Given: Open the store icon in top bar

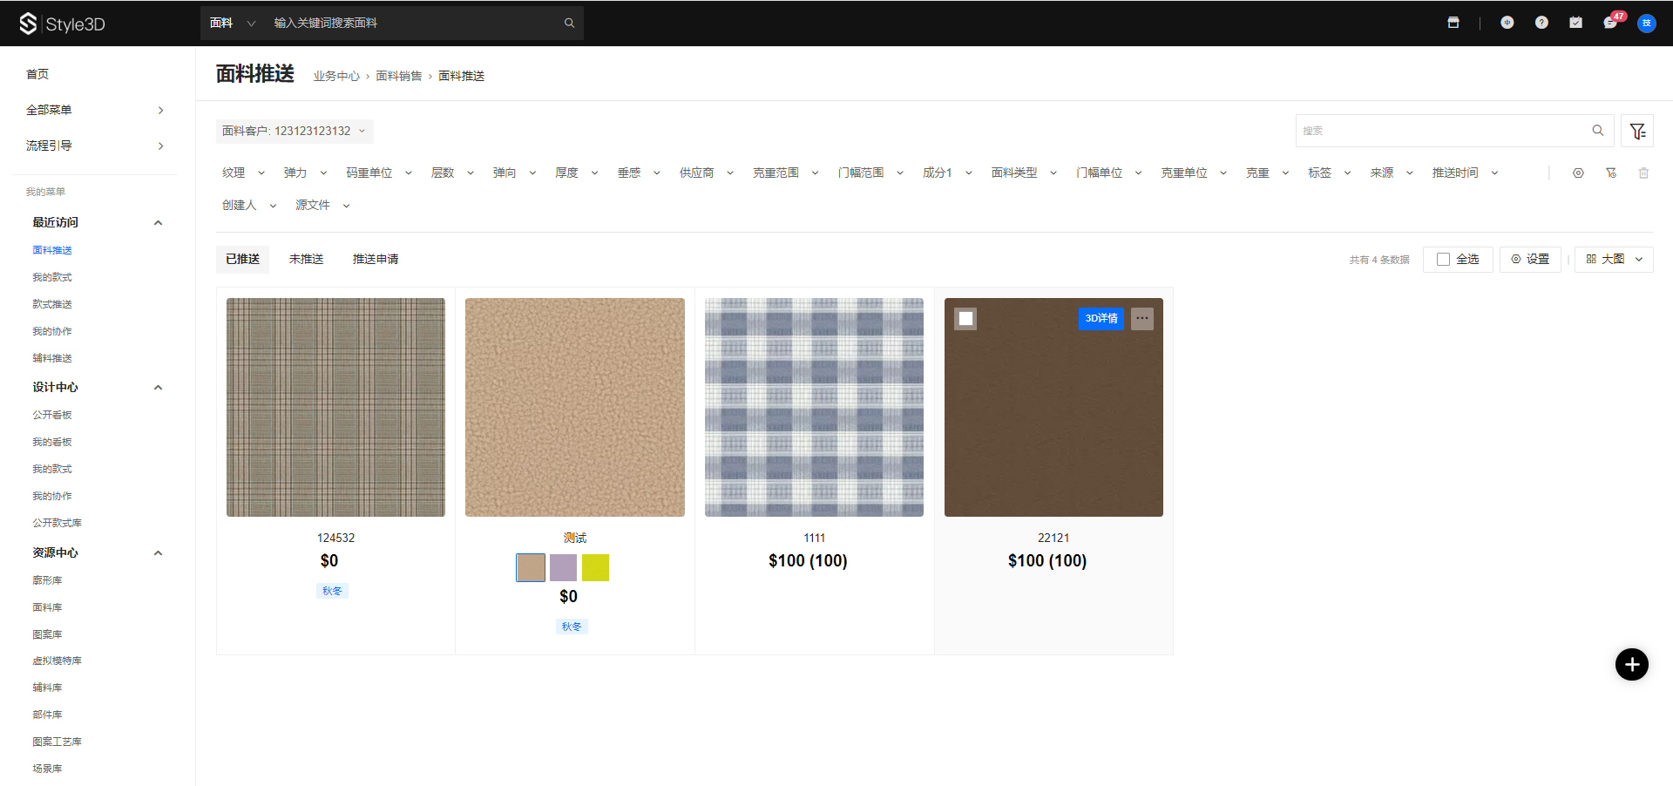Looking at the screenshot, I should [x=1453, y=23].
